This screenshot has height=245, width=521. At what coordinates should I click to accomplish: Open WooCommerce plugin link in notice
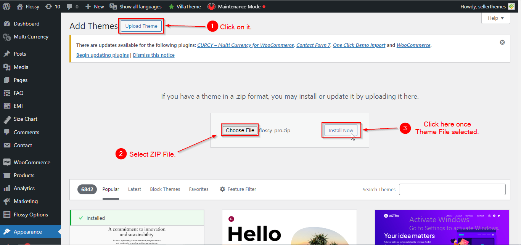coord(413,45)
